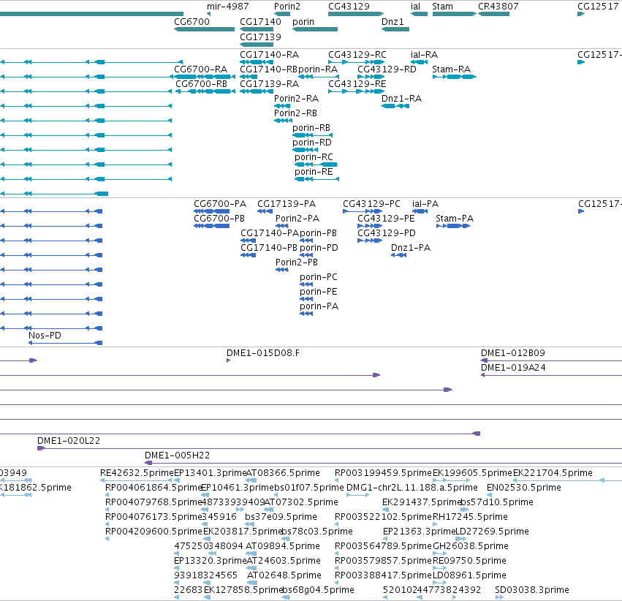Click the ial-PA protein feature
622x601 pixels.
(420, 211)
